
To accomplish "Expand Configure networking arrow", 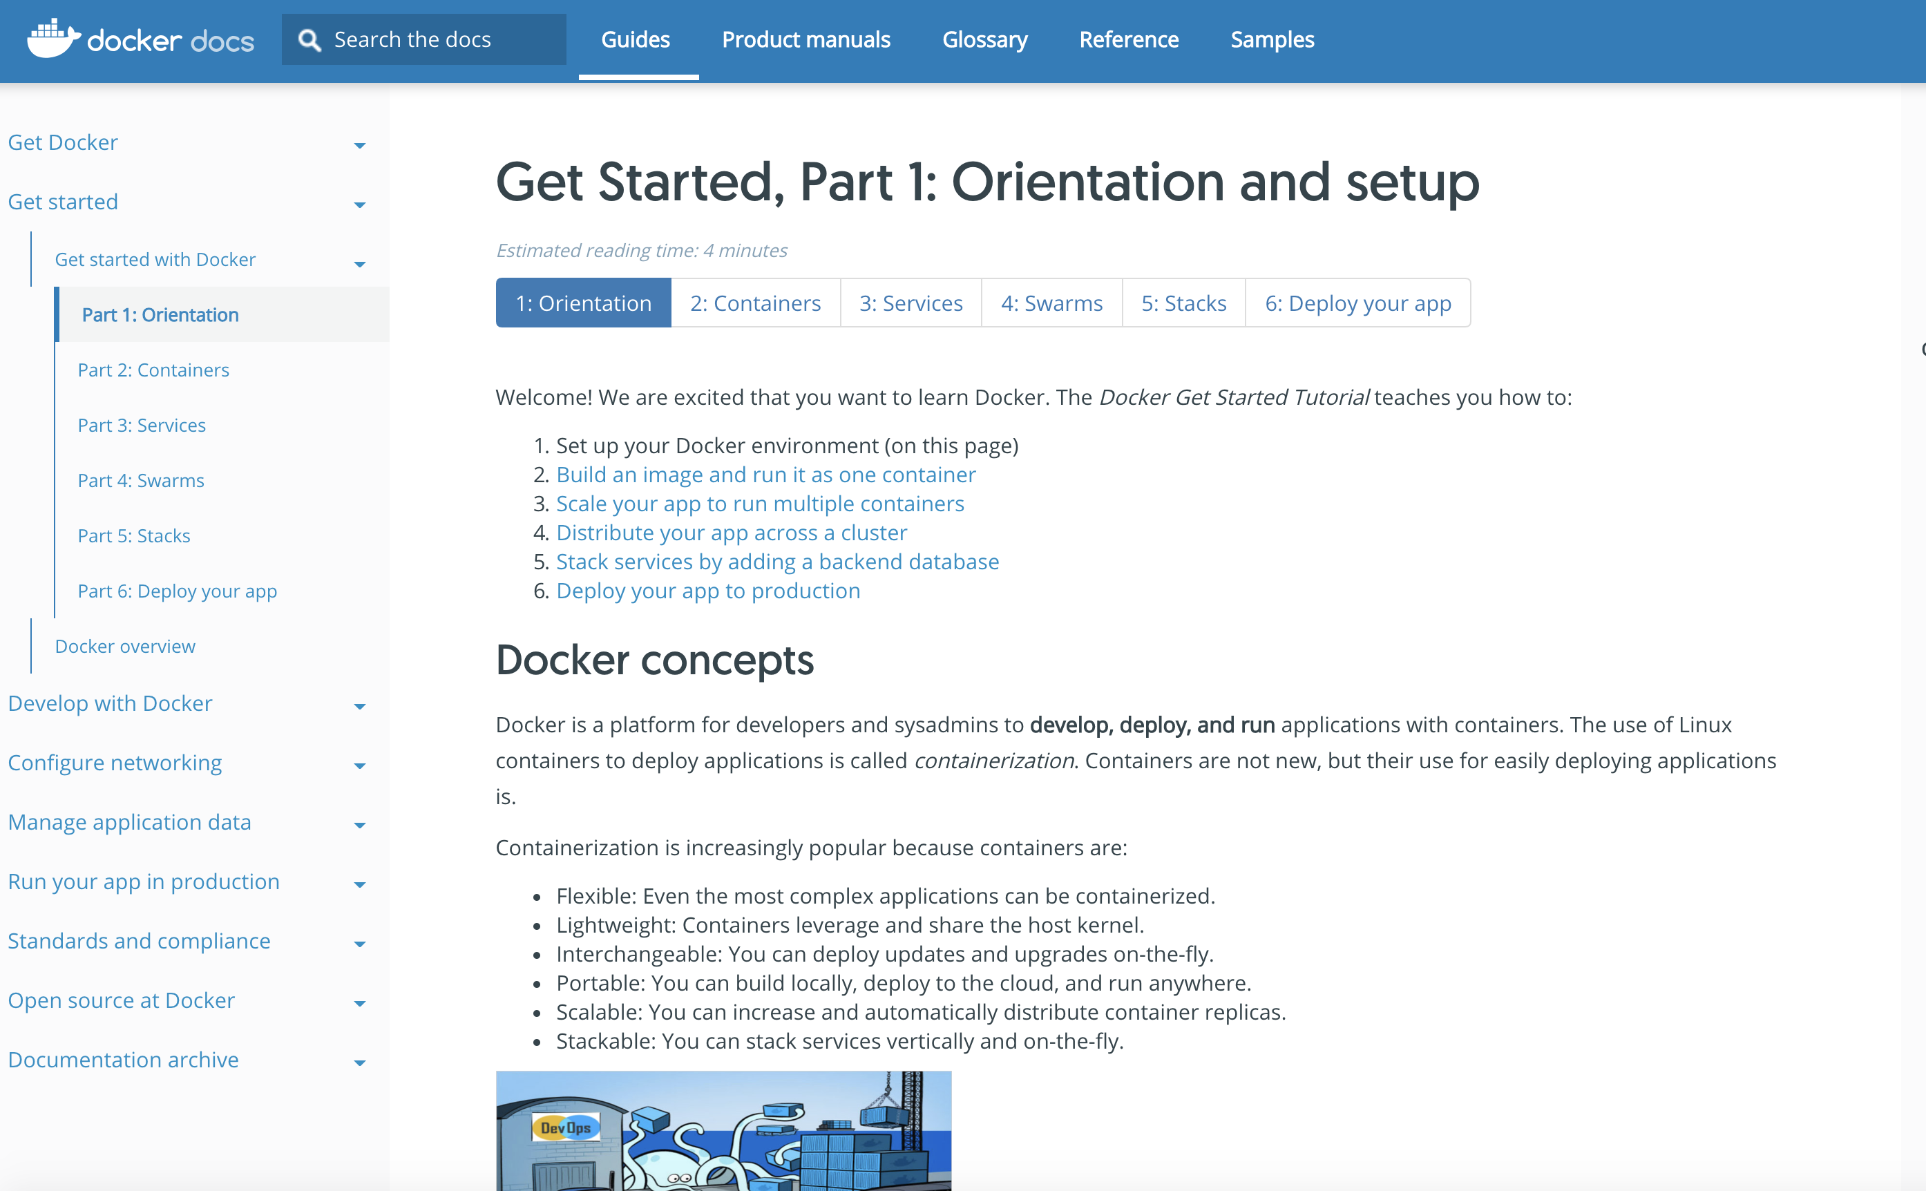I will [360, 765].
